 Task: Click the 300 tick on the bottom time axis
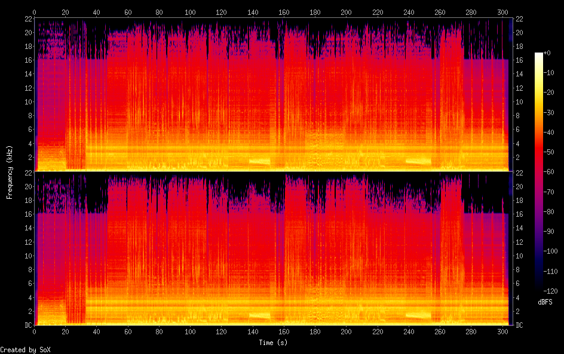point(502,332)
